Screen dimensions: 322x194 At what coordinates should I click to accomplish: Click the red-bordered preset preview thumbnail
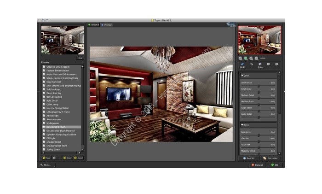point(259,40)
